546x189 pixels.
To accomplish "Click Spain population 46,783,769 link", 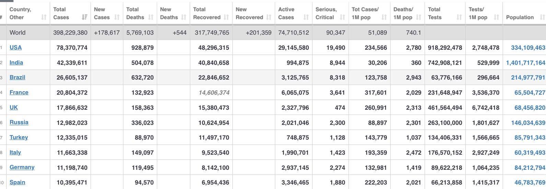I will pos(530,182).
